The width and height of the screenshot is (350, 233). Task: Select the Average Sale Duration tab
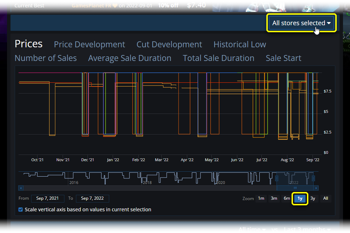coord(129,58)
